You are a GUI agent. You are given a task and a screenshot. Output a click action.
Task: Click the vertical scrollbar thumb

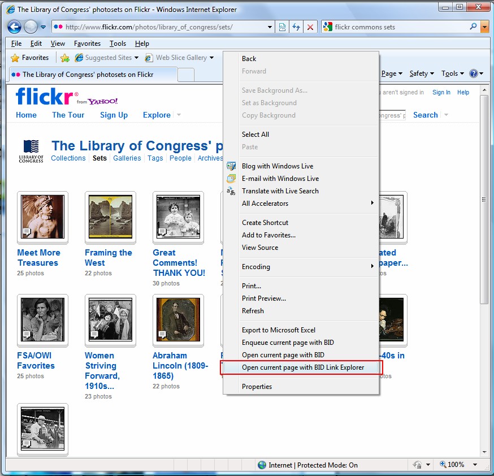coord(484,199)
